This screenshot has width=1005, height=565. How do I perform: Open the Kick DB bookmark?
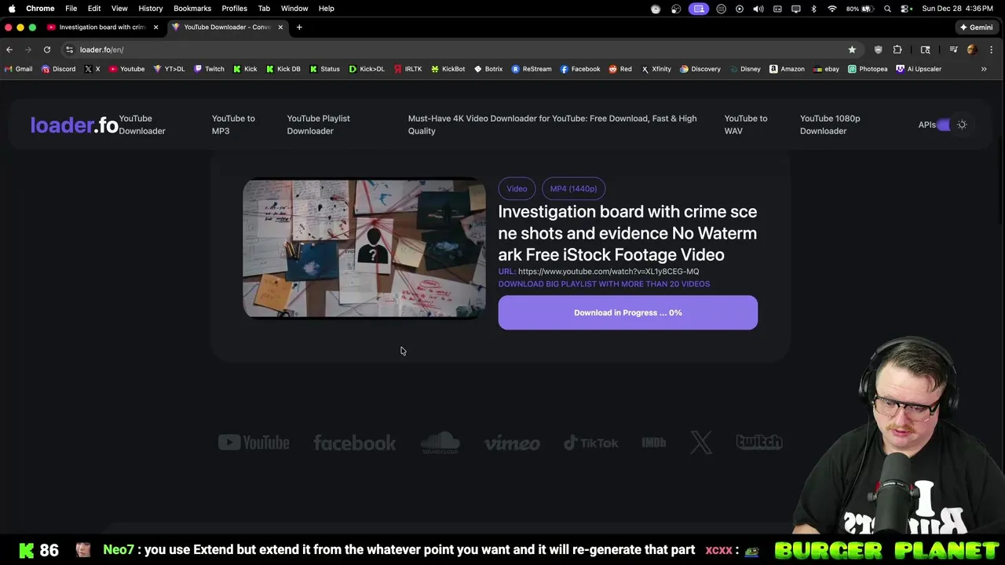(x=283, y=69)
